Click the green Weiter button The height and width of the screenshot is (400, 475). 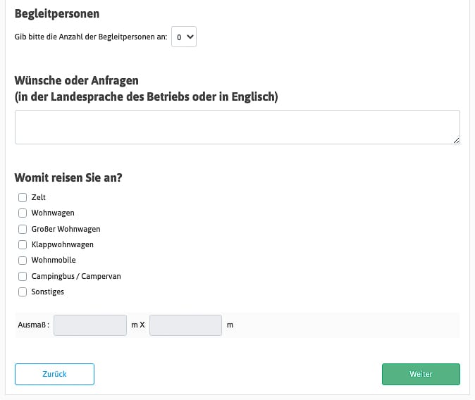421,374
